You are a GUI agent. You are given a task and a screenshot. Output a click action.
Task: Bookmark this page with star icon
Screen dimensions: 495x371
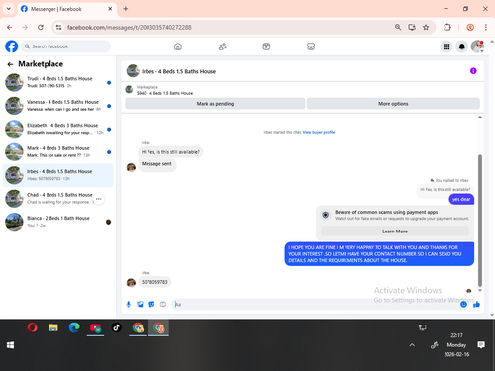point(426,27)
